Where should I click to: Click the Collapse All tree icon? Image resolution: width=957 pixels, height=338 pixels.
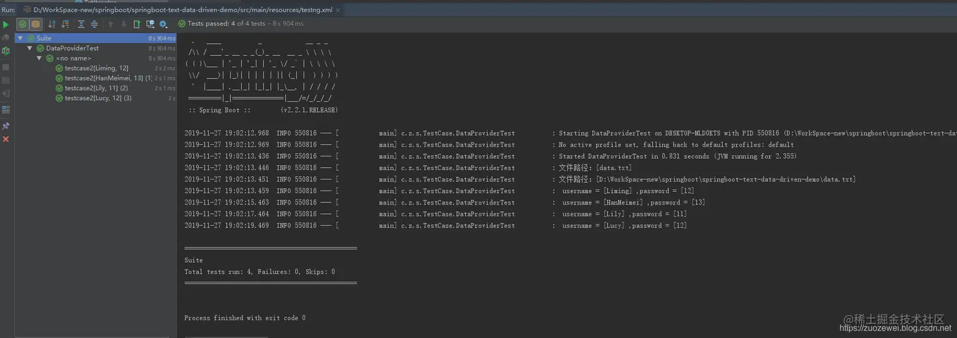tap(94, 24)
